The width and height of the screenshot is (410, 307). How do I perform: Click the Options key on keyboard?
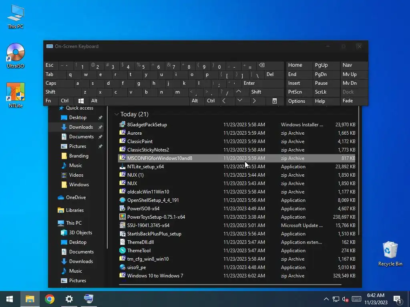tap(299, 101)
